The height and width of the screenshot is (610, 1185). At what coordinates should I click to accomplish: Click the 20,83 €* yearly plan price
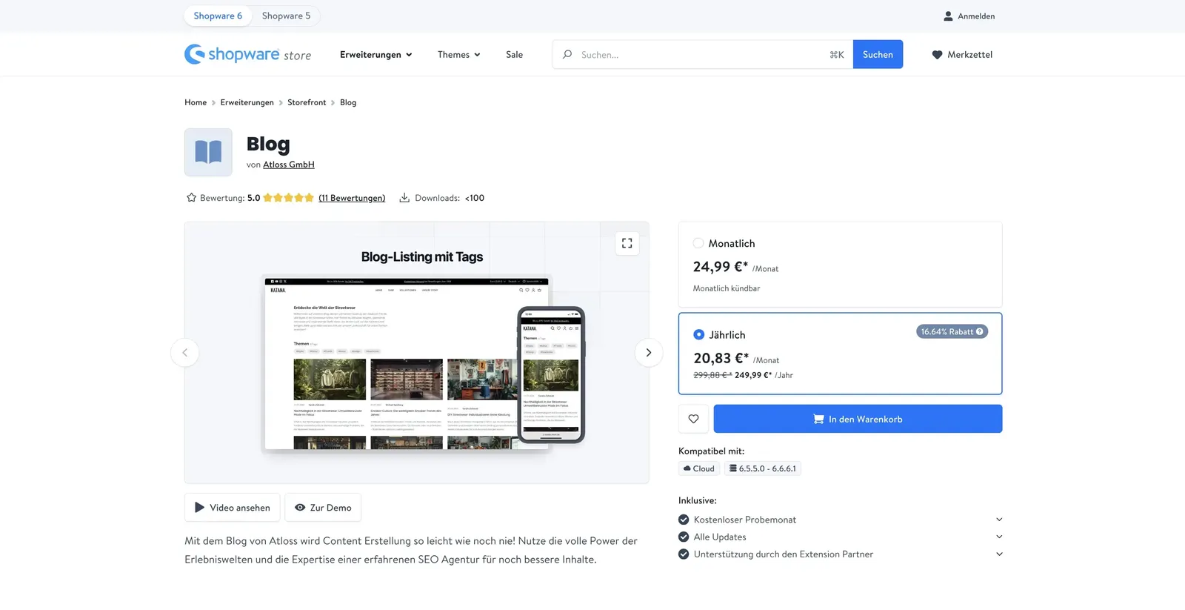click(x=721, y=359)
